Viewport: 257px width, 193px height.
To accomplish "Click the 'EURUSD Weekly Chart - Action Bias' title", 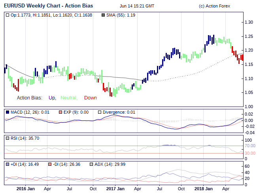I will click(48, 6).
